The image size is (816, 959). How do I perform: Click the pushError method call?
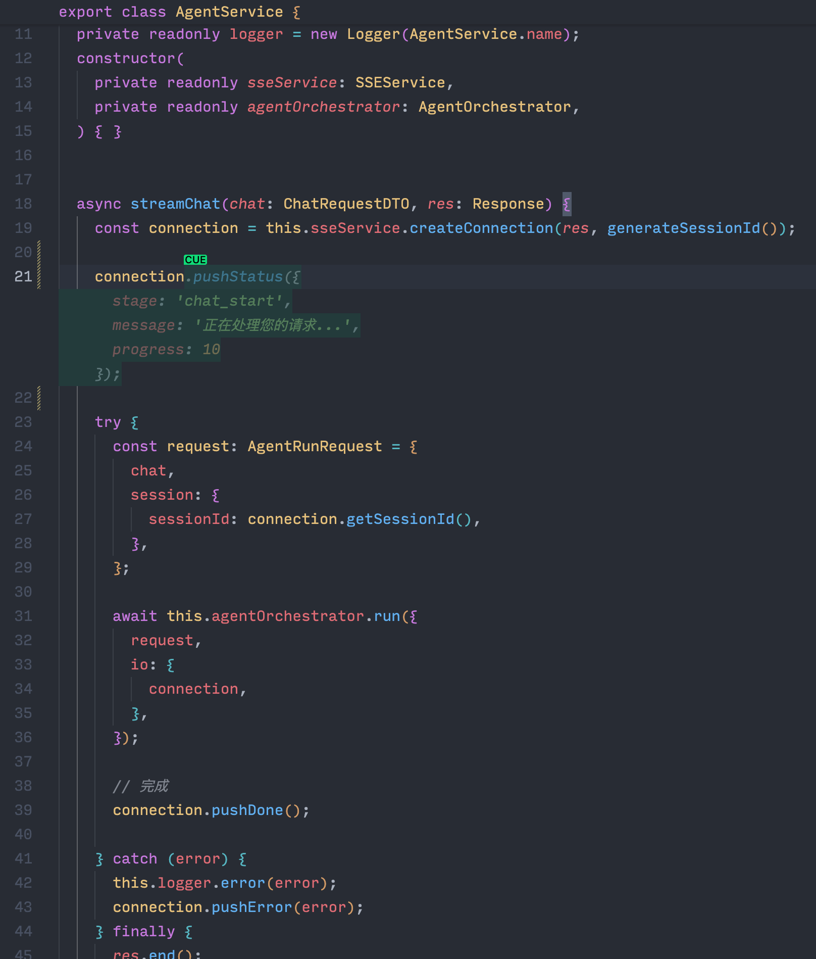[251, 907]
